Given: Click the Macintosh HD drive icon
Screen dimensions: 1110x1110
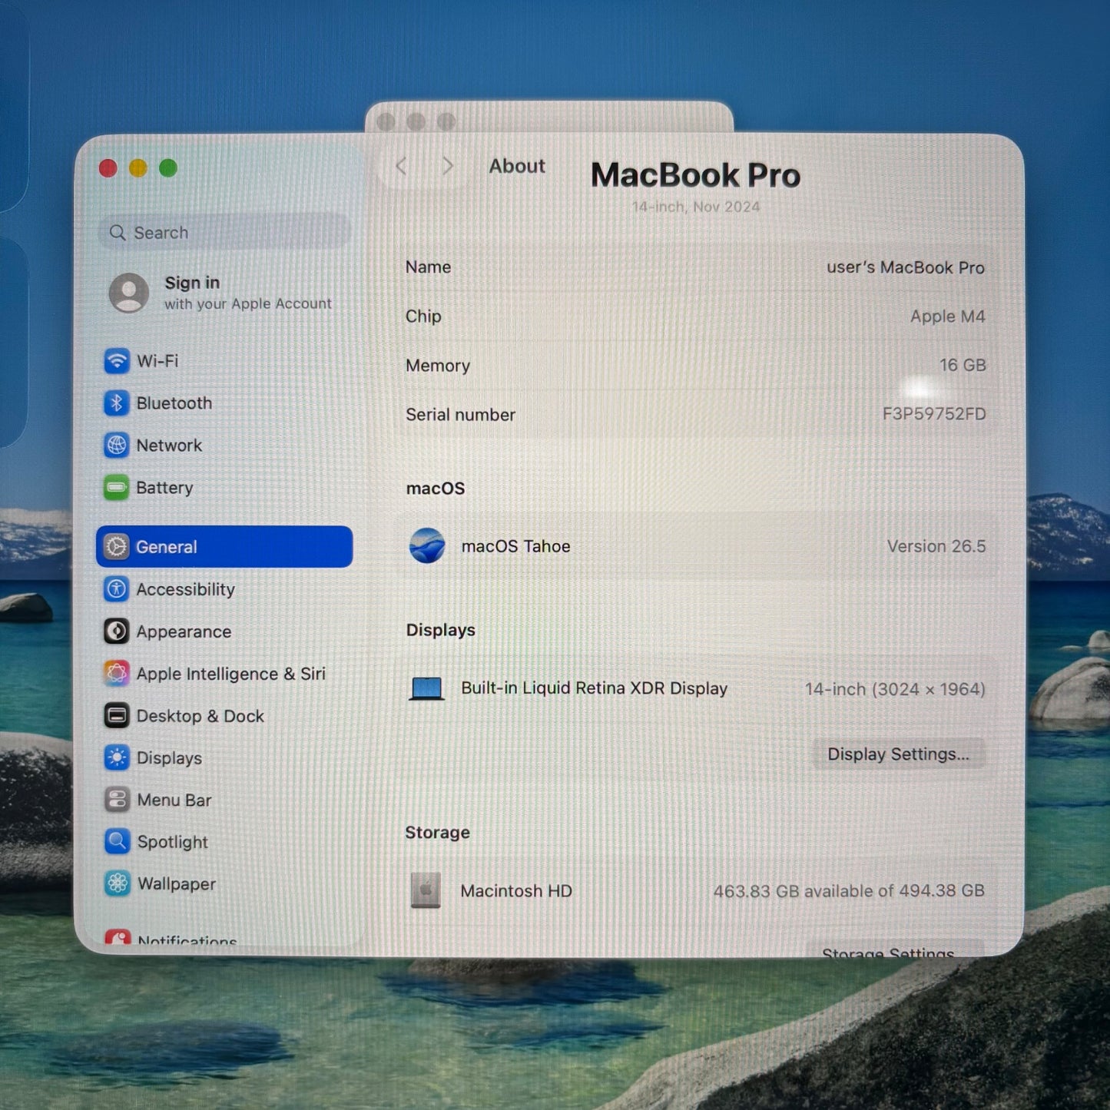Looking at the screenshot, I should coord(426,890).
